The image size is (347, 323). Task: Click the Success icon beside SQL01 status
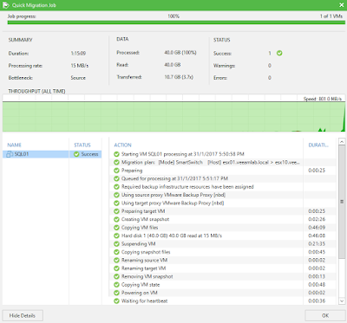(x=76, y=154)
